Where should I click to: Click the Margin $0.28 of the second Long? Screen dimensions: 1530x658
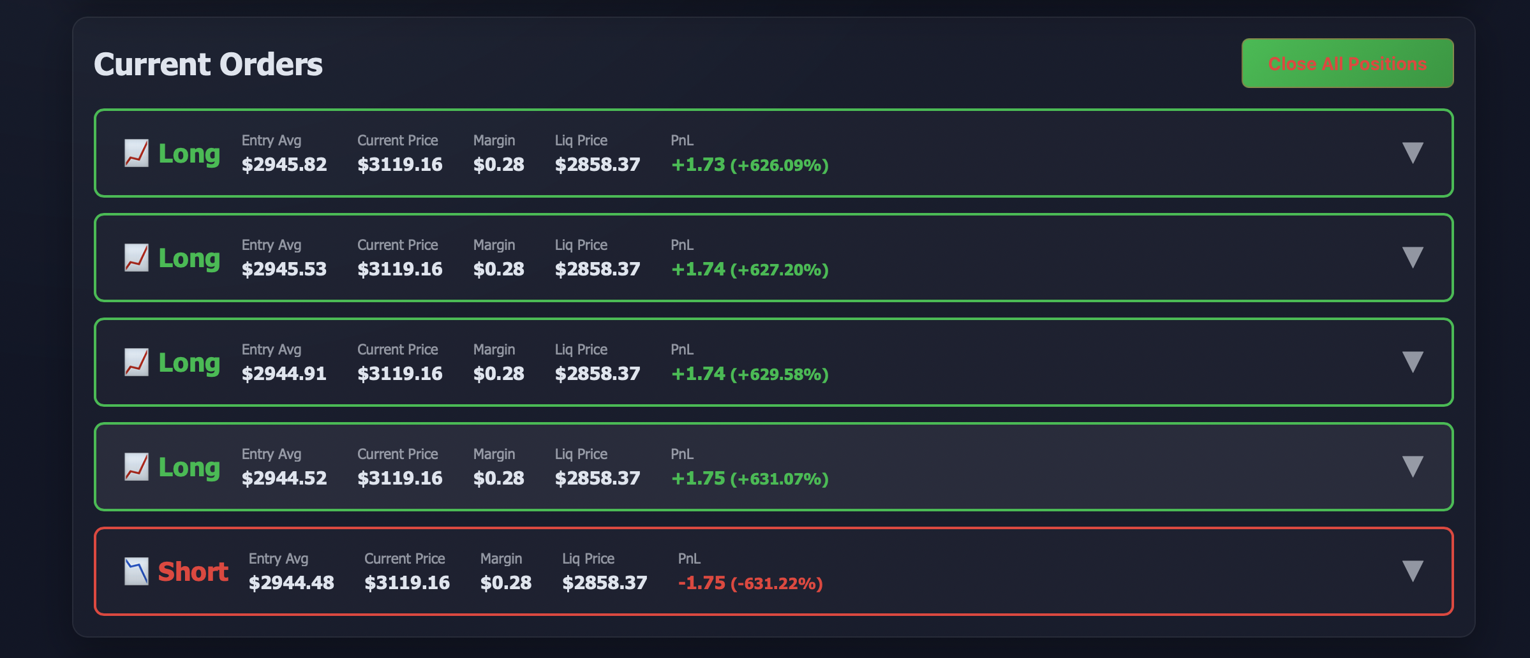point(498,269)
